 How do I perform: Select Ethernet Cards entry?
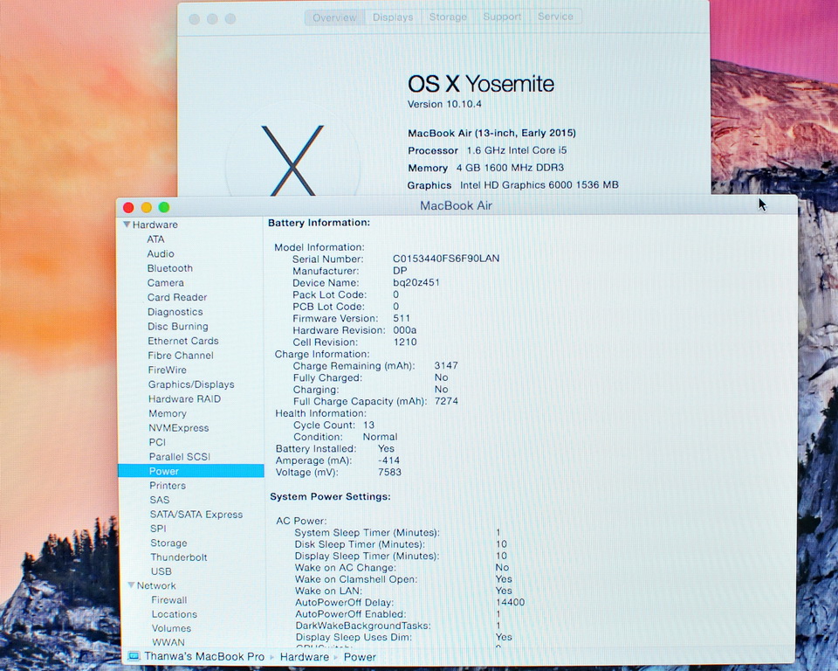183,341
